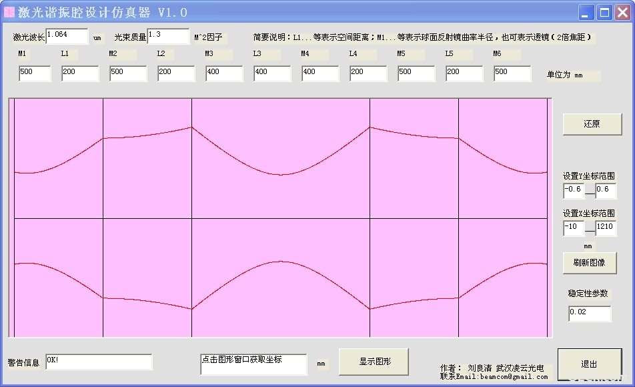The height and width of the screenshot is (387, 635).
Task: Click the 退出 exit button
Action: (590, 364)
